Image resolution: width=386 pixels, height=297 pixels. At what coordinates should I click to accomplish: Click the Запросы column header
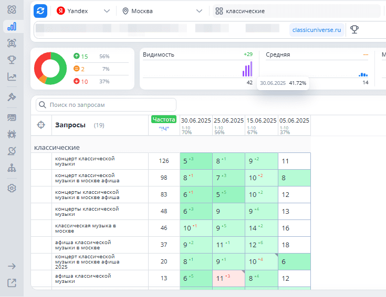pyautogui.click(x=70, y=125)
